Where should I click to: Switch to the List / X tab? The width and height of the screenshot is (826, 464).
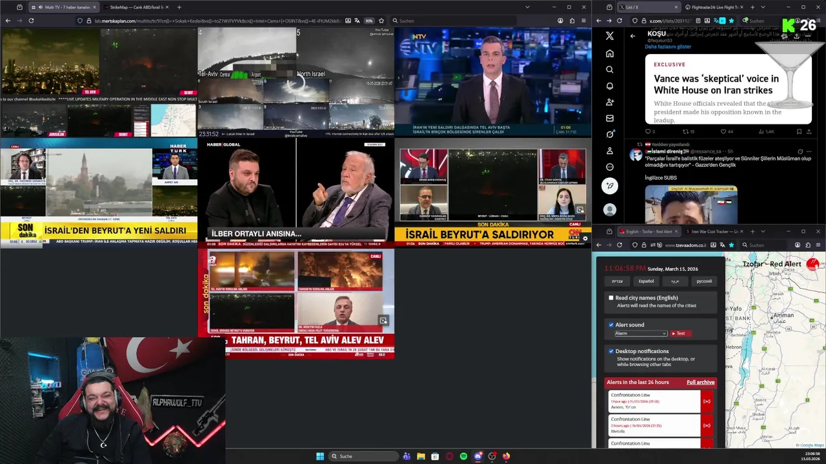pyautogui.click(x=649, y=7)
